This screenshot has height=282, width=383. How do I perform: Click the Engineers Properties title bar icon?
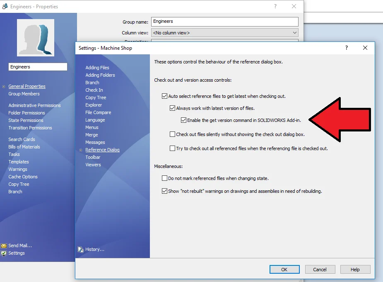pos(5,7)
